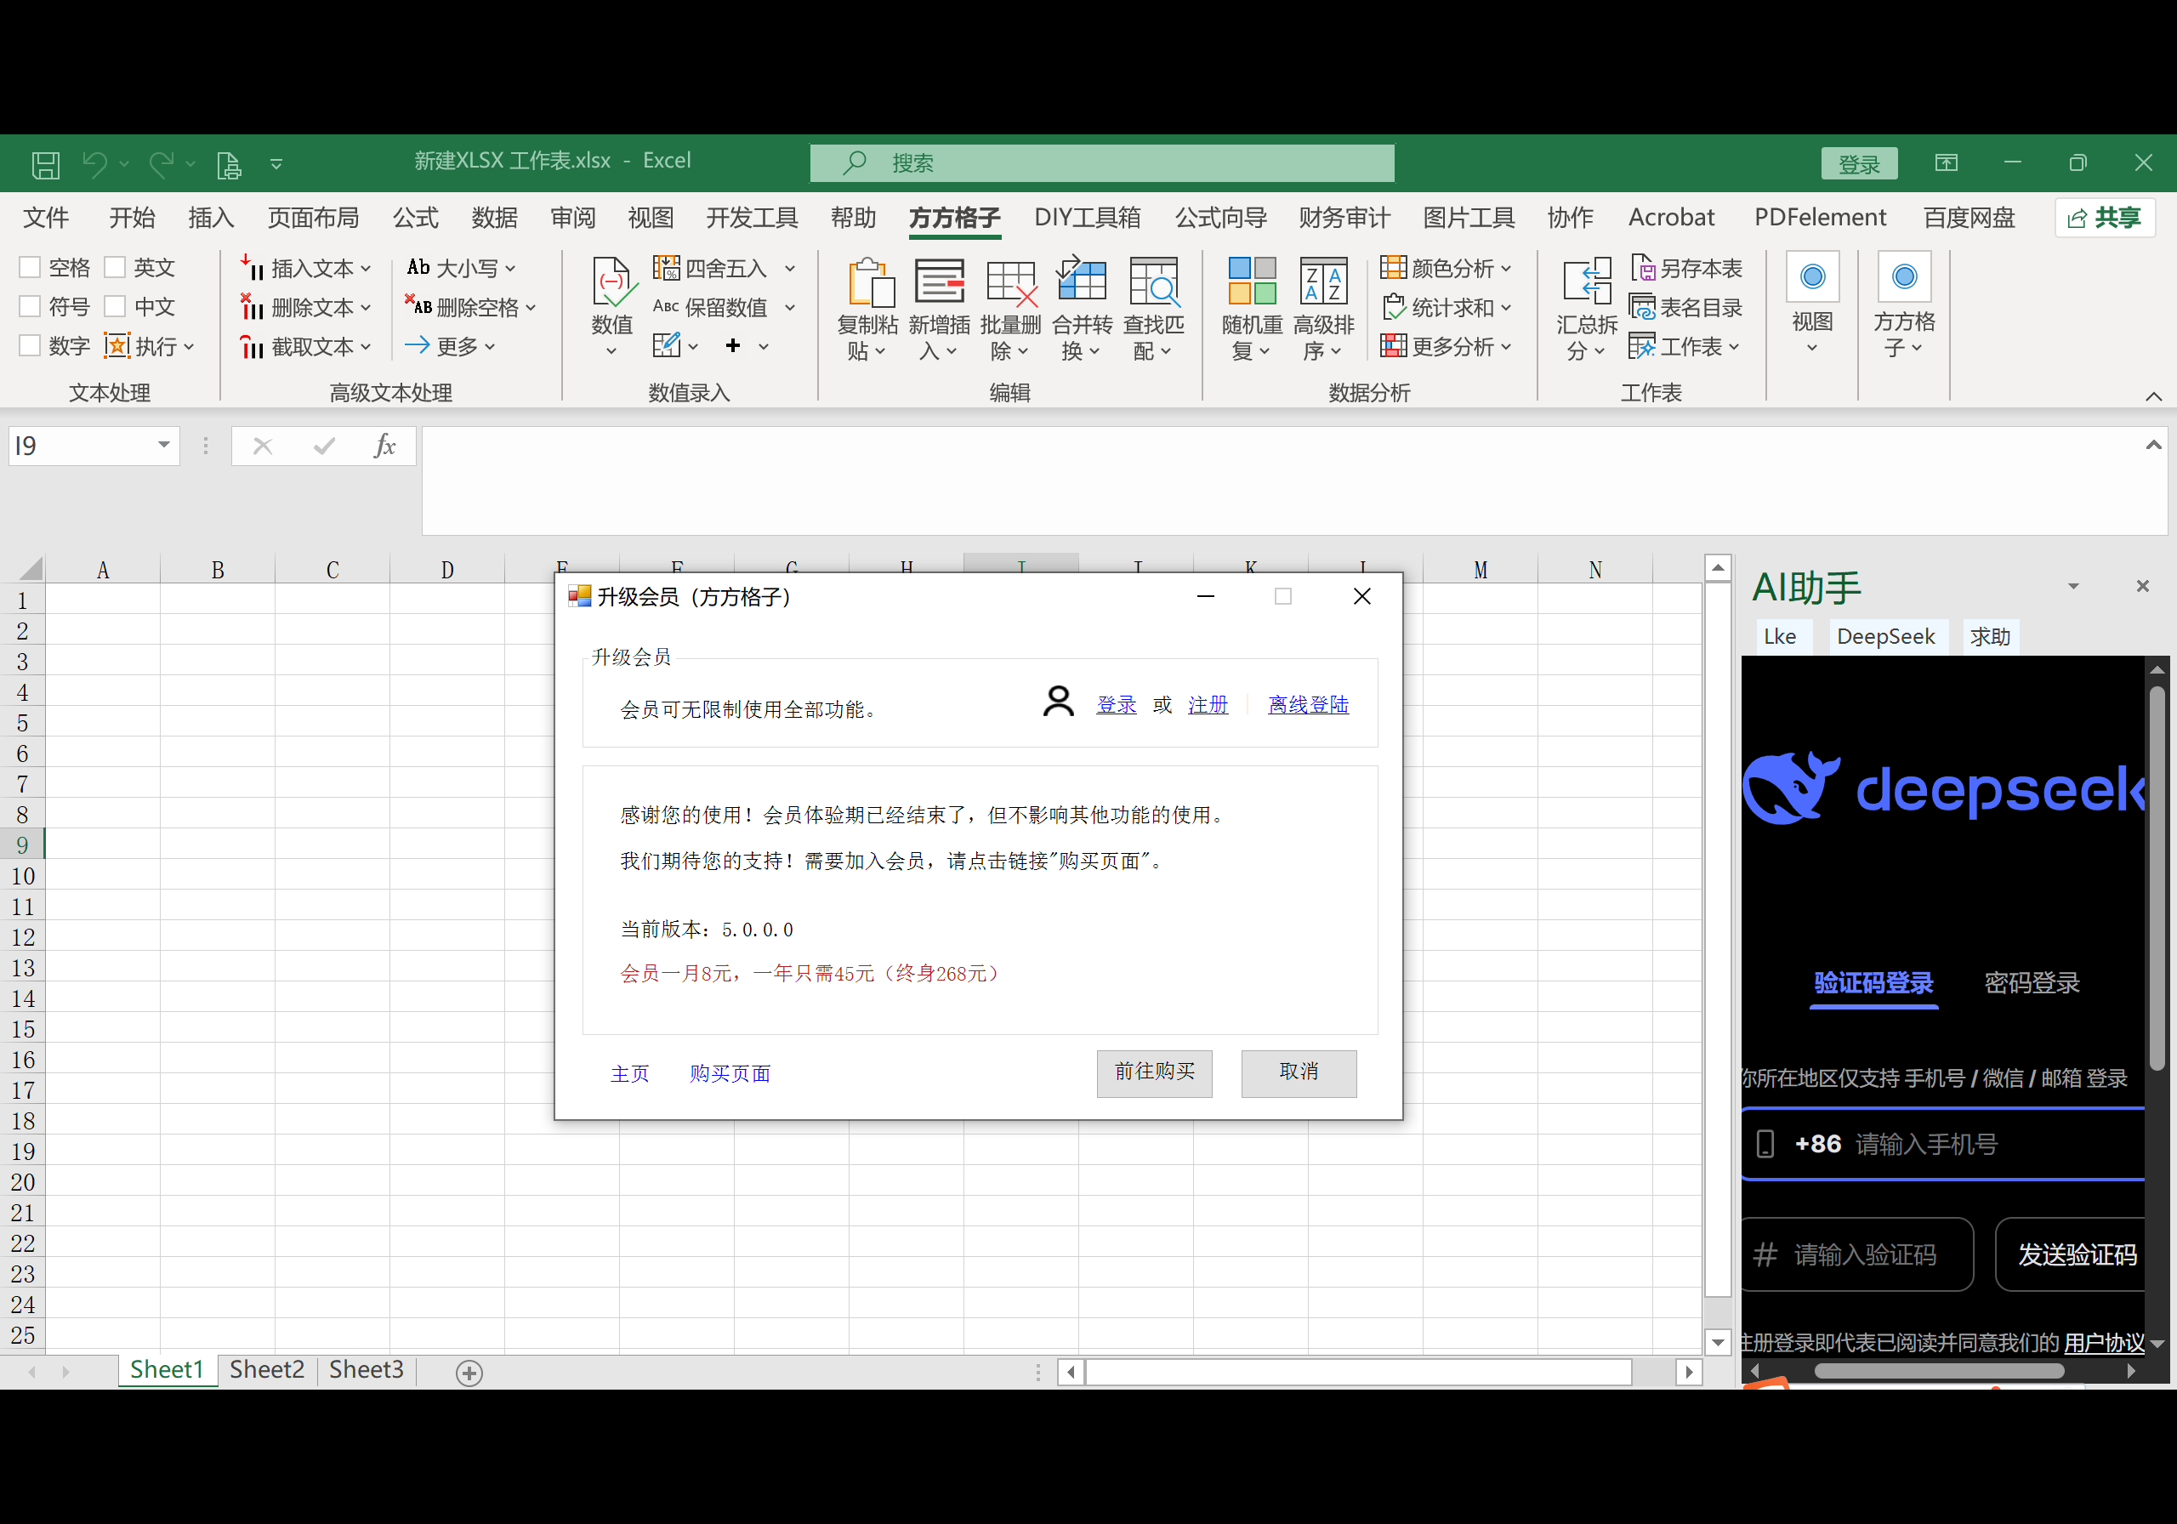2177x1524 pixels.
Task: Toggle the 数字 checkbox
Action: click(31, 346)
